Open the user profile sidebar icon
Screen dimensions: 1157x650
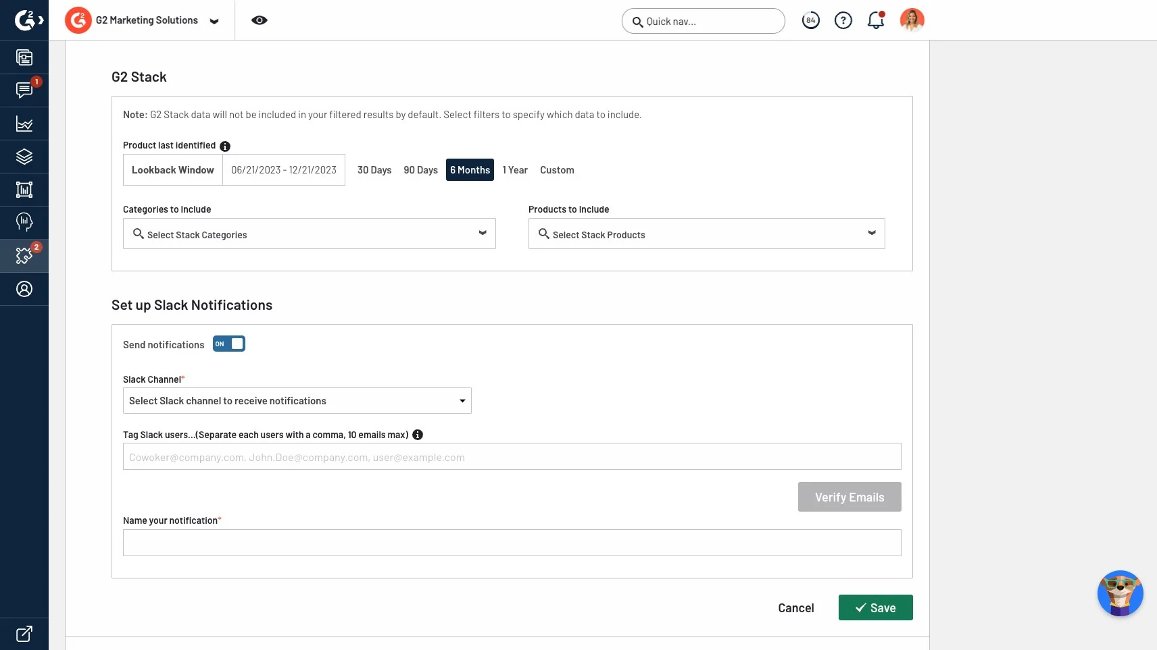click(24, 289)
